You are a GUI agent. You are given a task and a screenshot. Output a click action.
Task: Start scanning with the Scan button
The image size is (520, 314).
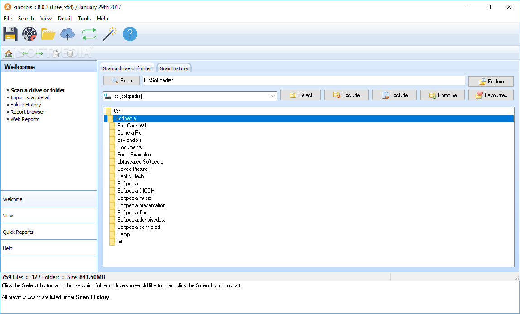(x=121, y=81)
